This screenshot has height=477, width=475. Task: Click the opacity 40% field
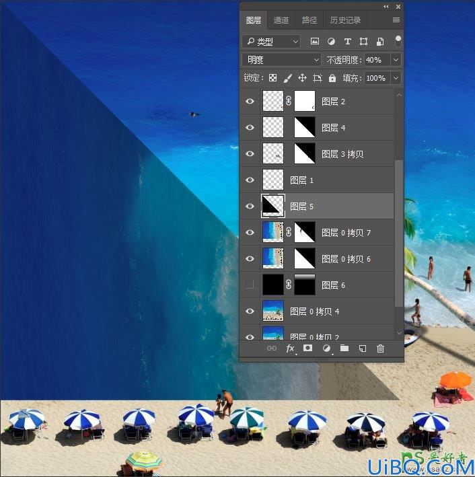[x=377, y=60]
